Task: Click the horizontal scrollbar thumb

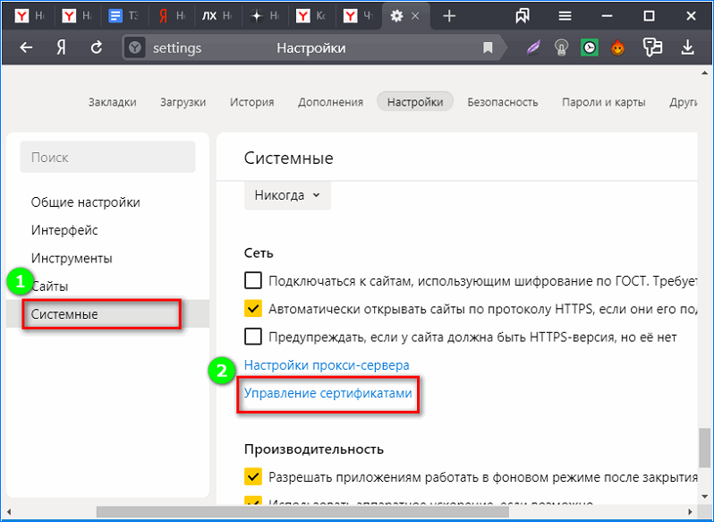Action: click(x=302, y=511)
